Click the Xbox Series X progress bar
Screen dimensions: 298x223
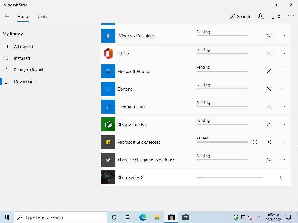point(229,177)
